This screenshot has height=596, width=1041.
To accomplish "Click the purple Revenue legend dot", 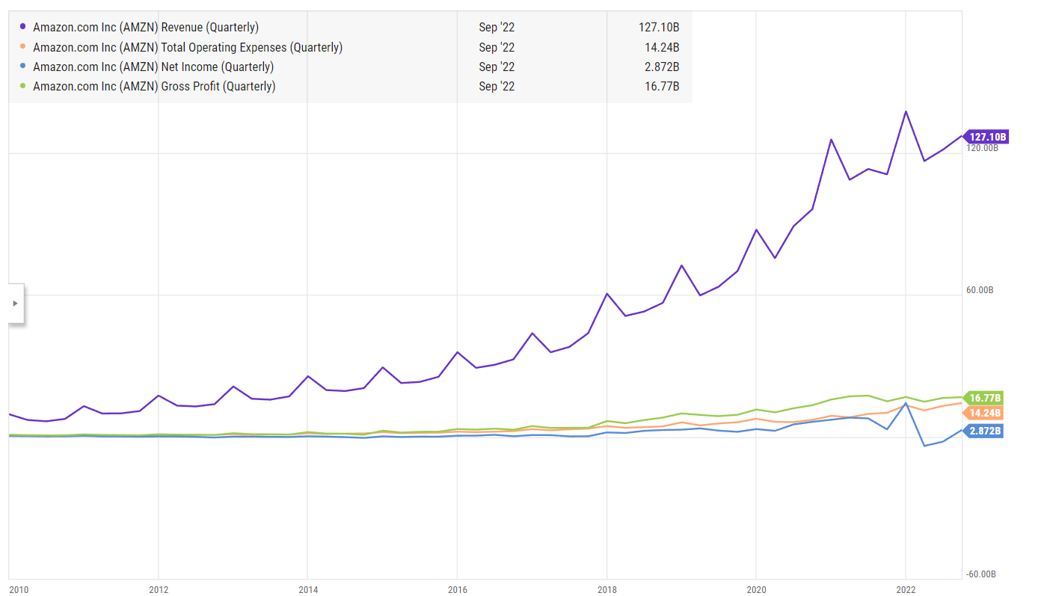I will tap(22, 27).
